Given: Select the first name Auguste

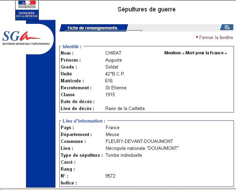Looking at the screenshot, I should click(113, 60).
